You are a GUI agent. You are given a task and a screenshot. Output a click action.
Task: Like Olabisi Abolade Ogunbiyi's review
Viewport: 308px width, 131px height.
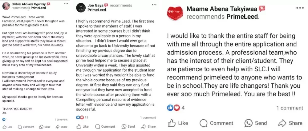(7, 127)
